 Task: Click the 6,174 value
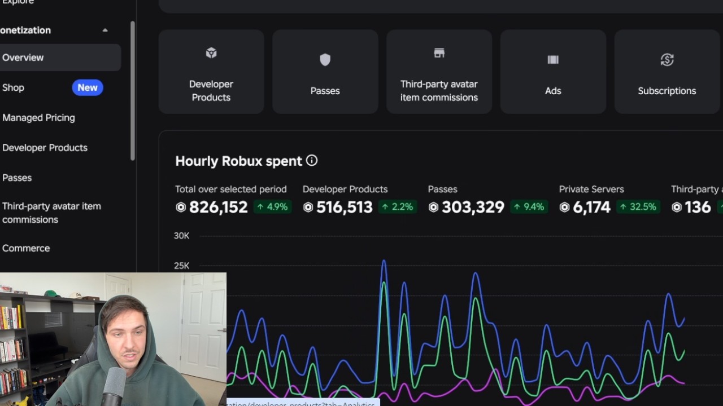pos(591,208)
